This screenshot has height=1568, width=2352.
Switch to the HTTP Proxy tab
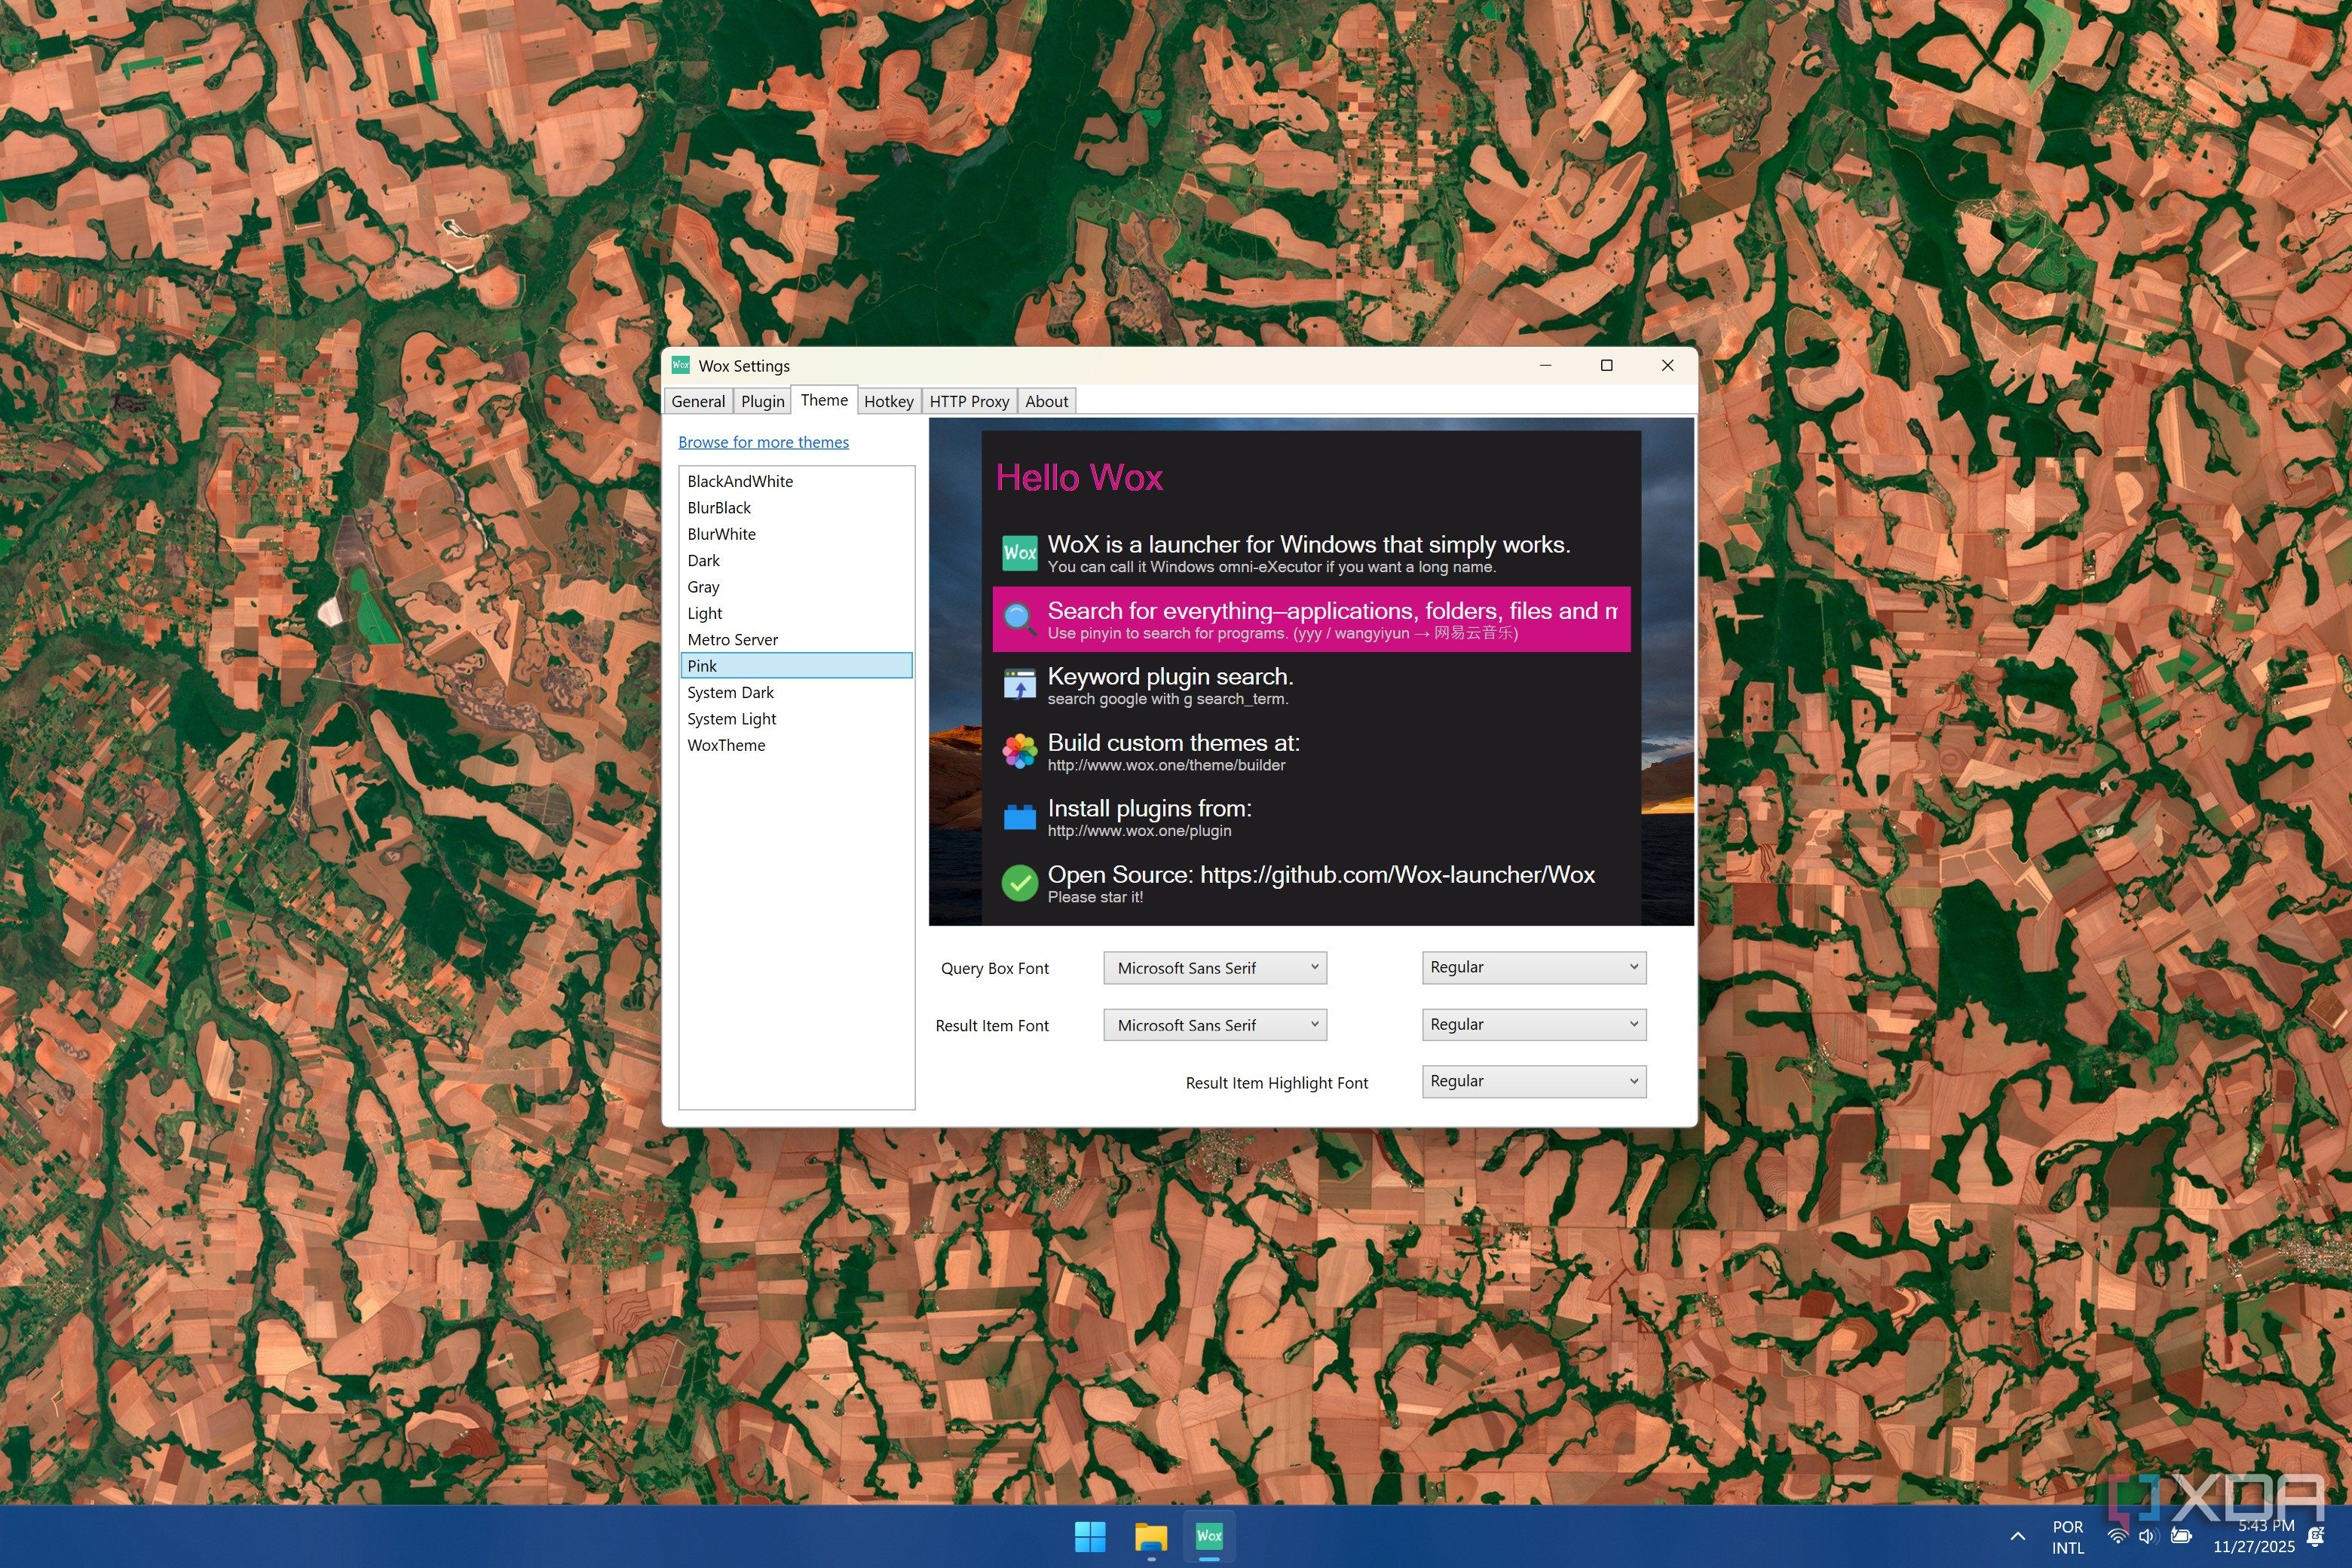pos(969,401)
